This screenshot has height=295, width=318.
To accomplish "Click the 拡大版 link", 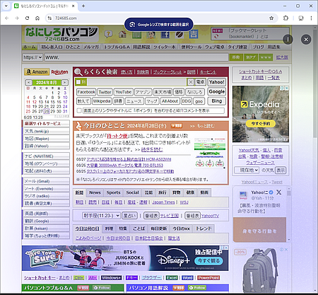I will [x=282, y=57].
